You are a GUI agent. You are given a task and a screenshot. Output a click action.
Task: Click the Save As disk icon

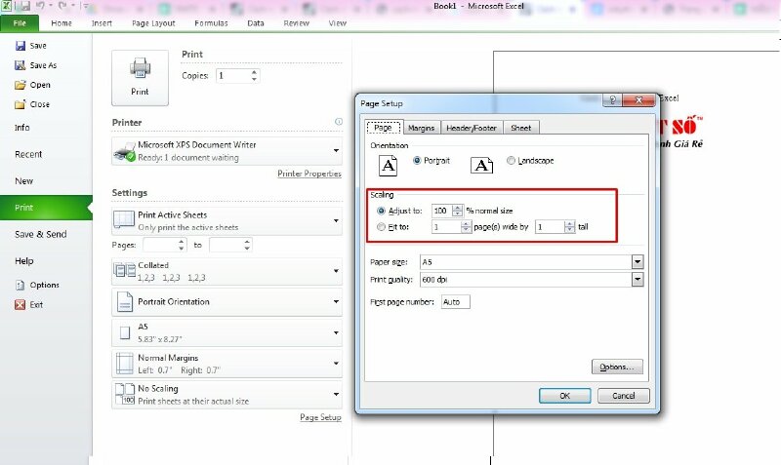(x=20, y=65)
